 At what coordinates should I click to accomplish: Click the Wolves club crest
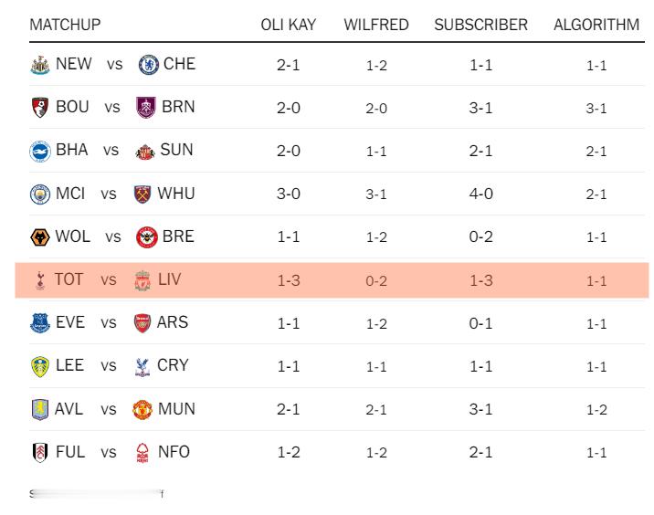point(39,237)
